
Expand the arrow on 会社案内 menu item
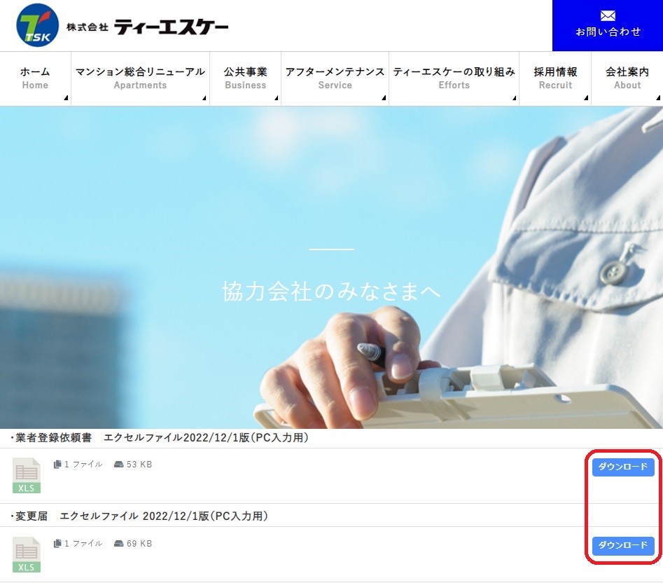pos(658,98)
